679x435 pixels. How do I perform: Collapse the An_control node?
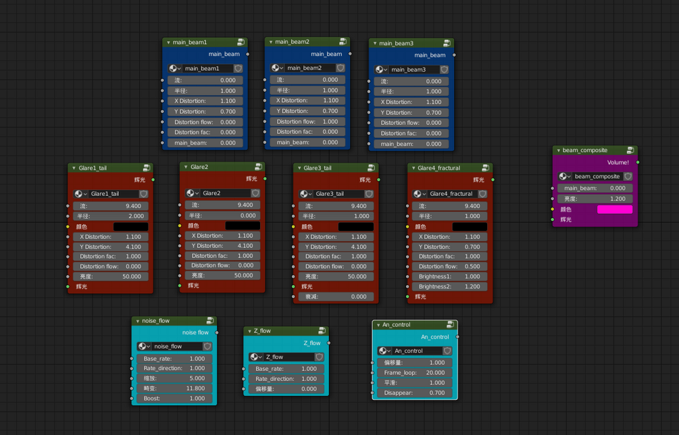click(378, 325)
